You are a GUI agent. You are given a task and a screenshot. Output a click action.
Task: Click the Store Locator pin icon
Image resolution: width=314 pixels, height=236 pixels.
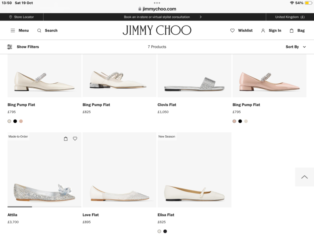[11, 17]
